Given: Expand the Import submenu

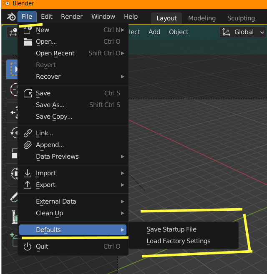Looking at the screenshot, I should pos(73,173).
